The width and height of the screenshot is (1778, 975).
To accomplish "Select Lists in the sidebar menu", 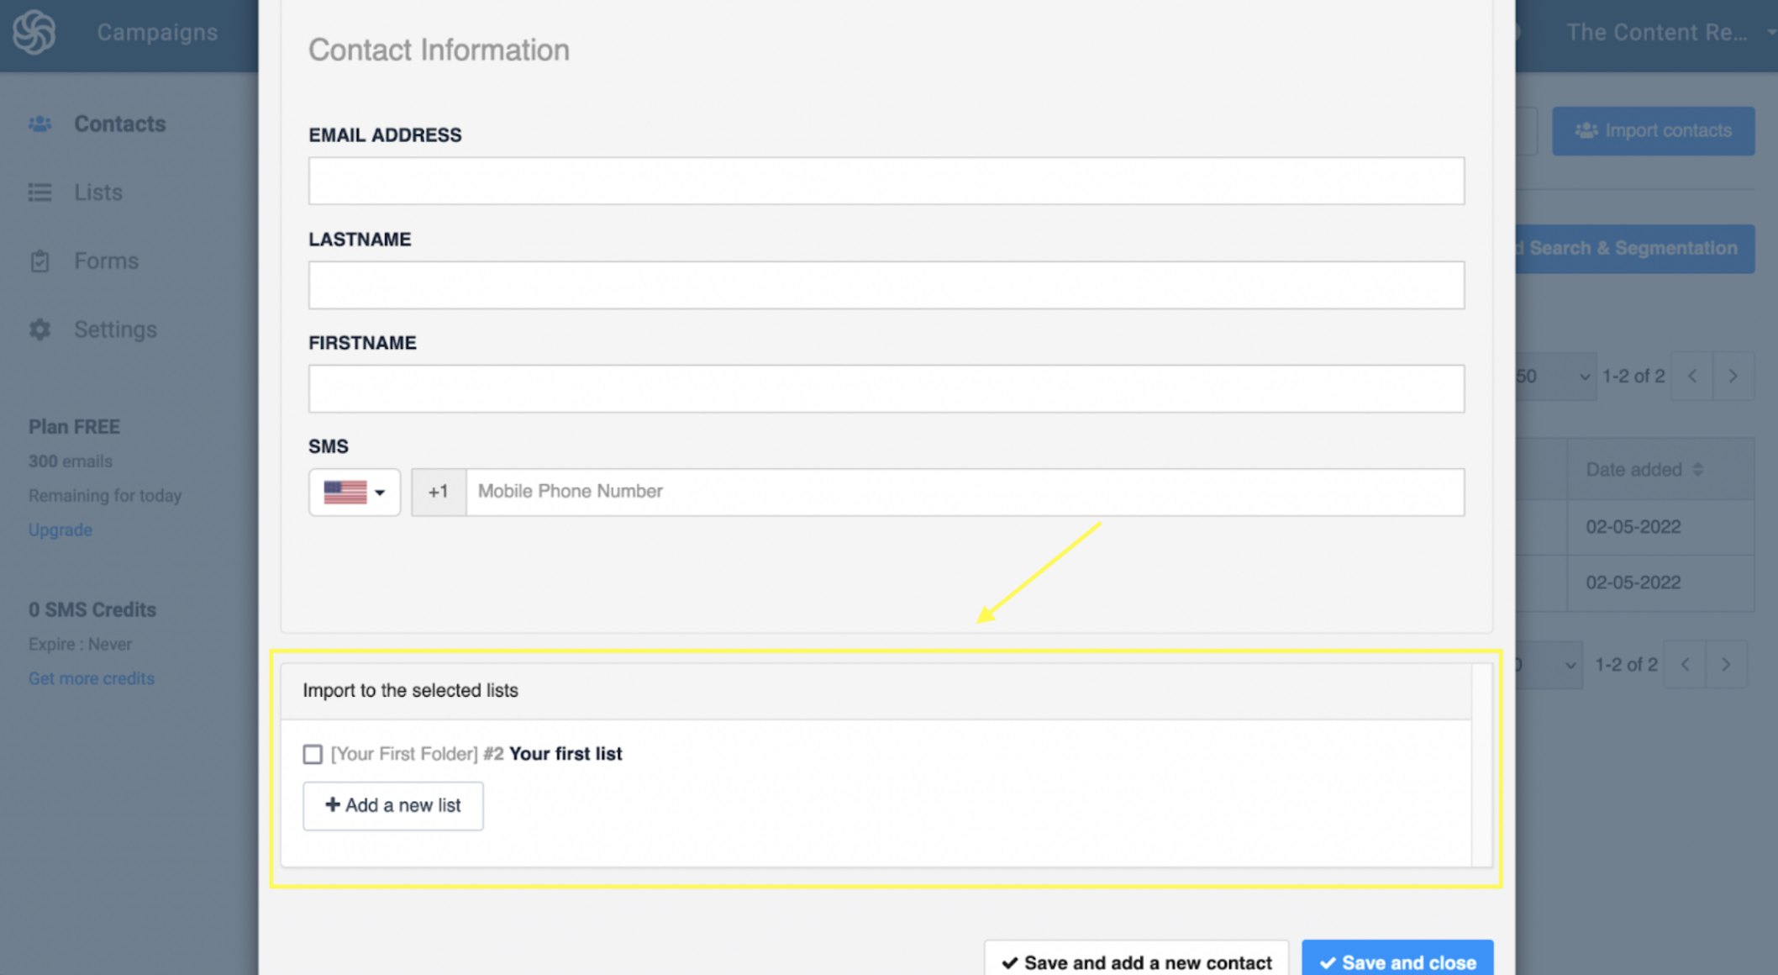I will point(98,192).
